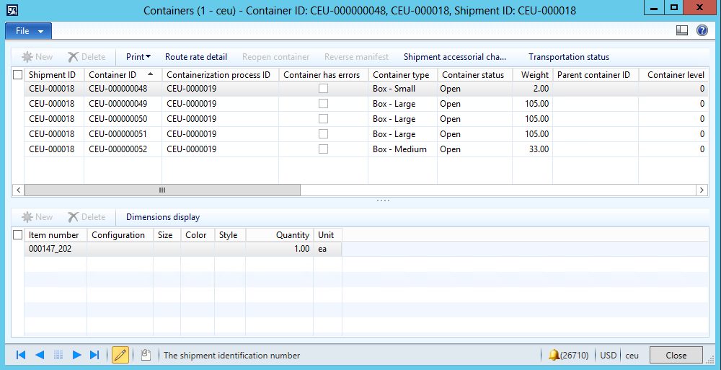Go to the previous record
Viewport: 721px width, 370px height.
(x=40, y=355)
